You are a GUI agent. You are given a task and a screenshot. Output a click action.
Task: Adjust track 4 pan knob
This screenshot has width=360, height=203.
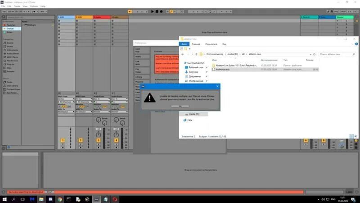(116, 134)
